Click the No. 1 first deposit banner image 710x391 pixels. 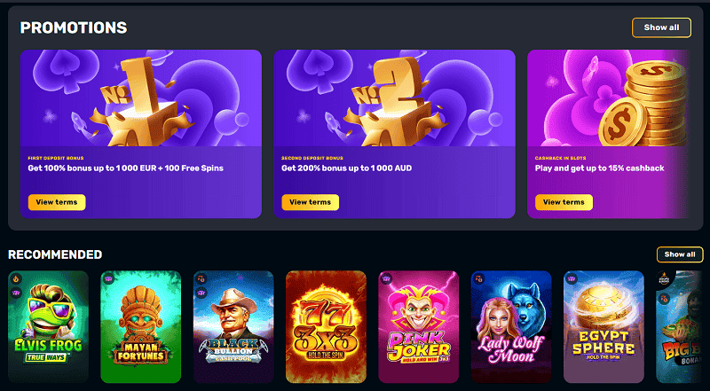click(141, 98)
